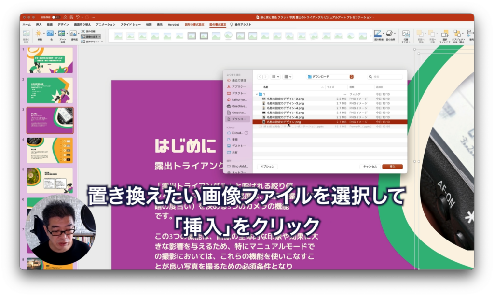494x296 pixels.
Task: Click the 図の効果 (Picture Effects) icon
Action: point(389,34)
